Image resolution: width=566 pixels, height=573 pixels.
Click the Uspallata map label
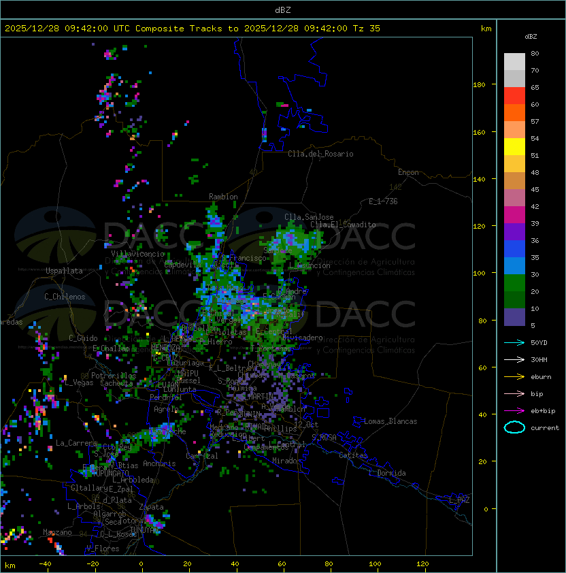(64, 271)
